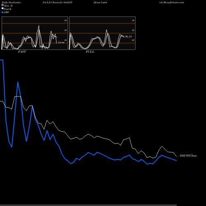This screenshot has width=206, height=206.
Task: Click the 36.18 value in FULL chart
Action: 129,37
